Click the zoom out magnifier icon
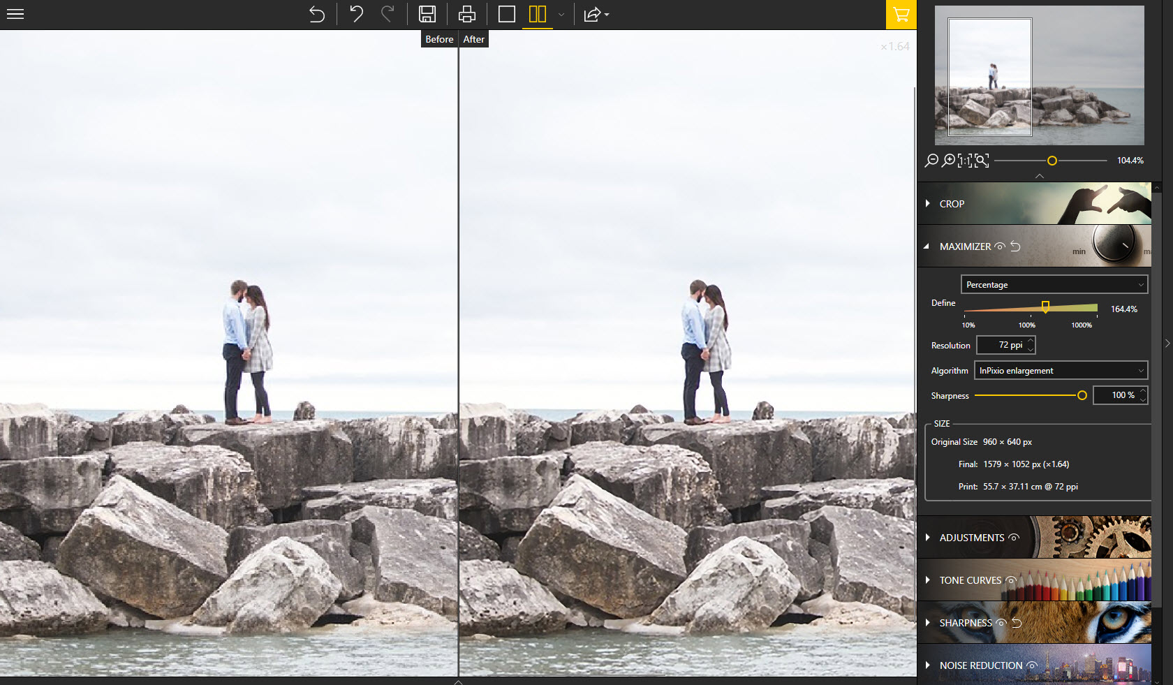 click(931, 161)
